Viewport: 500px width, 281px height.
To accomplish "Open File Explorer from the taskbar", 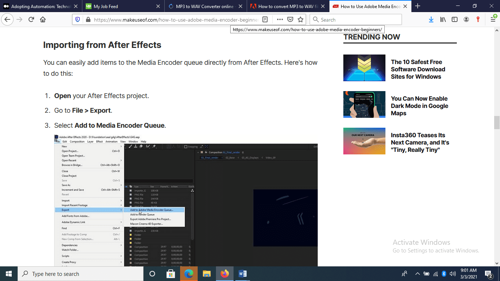I will pos(206,274).
